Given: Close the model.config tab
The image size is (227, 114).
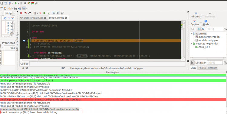Looking at the screenshot, I should [66, 18].
